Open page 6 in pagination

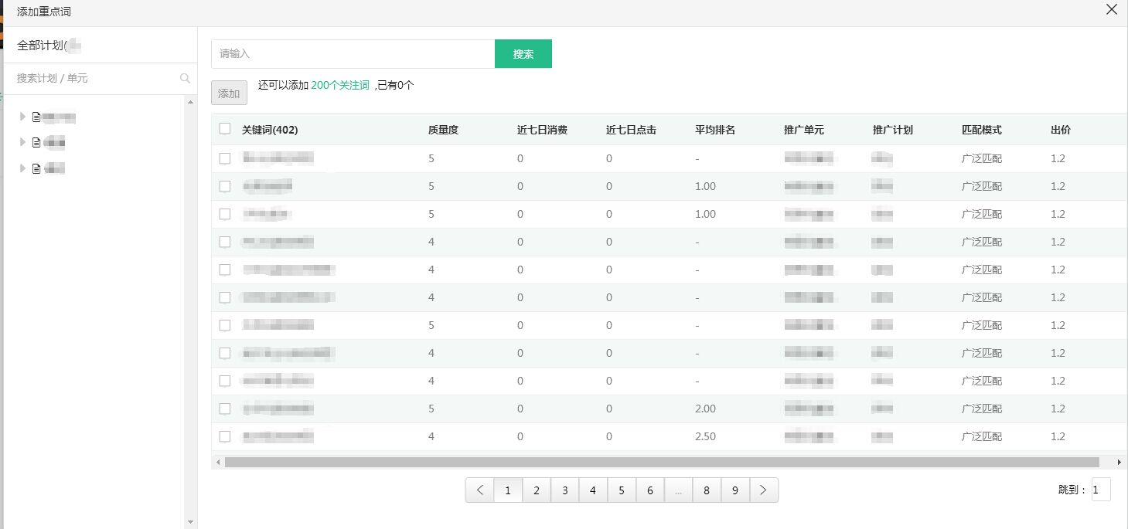point(650,490)
